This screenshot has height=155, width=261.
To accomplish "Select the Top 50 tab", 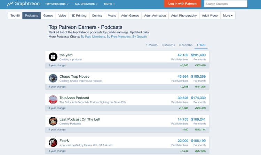I will 15,16.
